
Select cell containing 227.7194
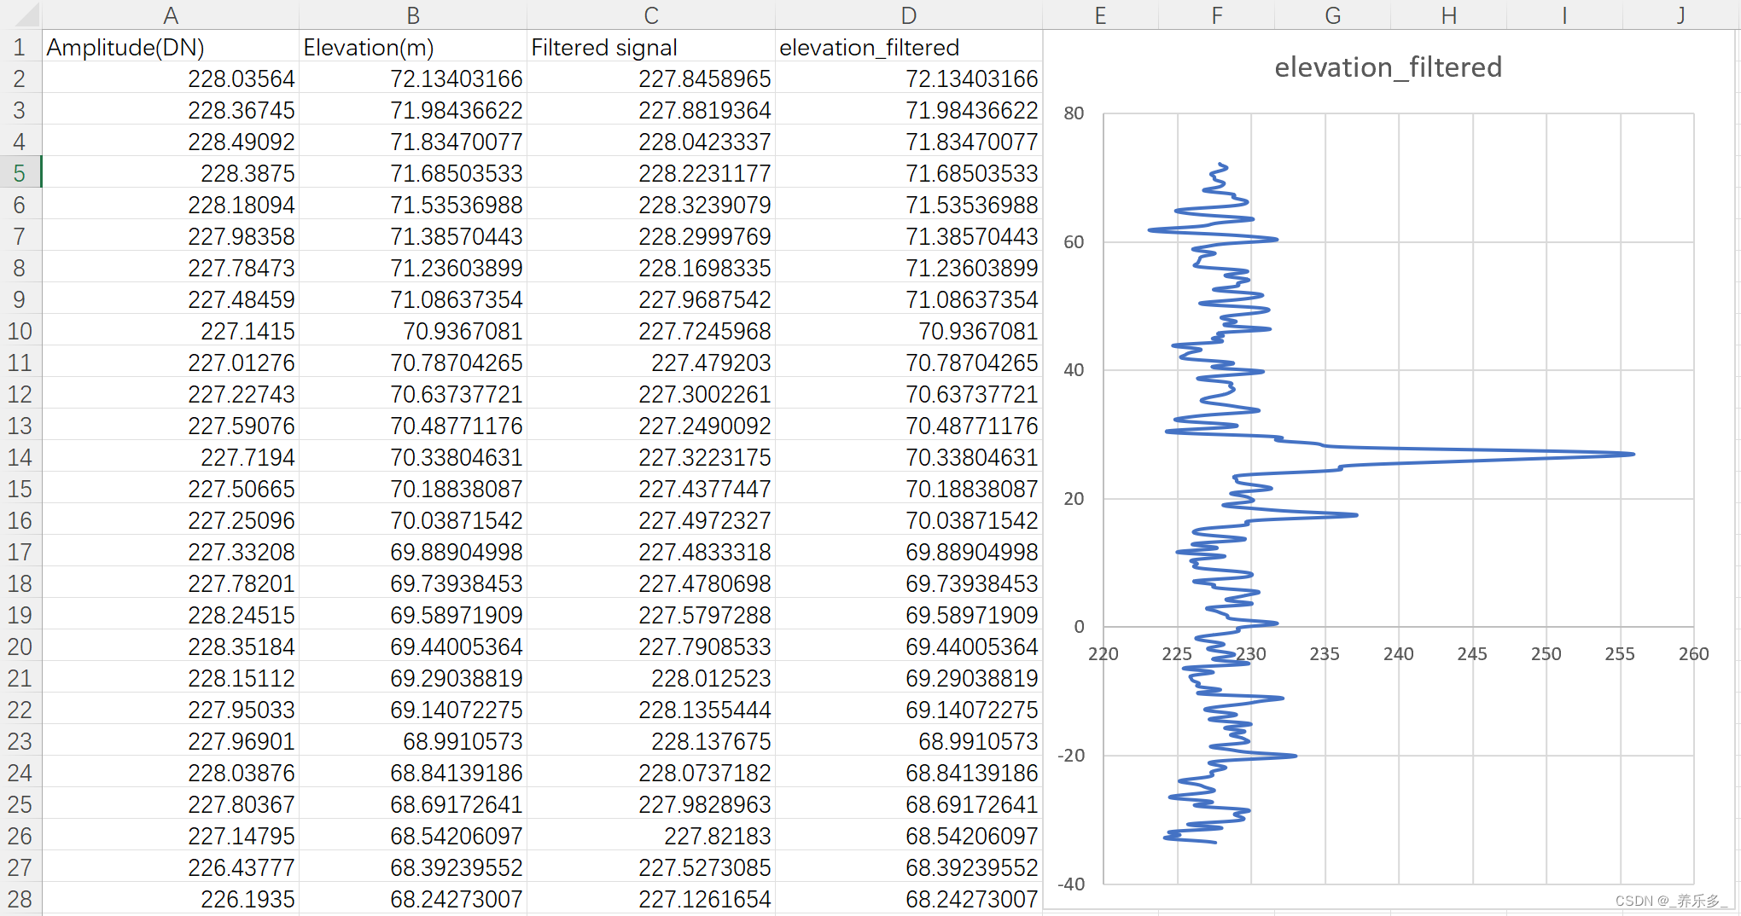171,457
